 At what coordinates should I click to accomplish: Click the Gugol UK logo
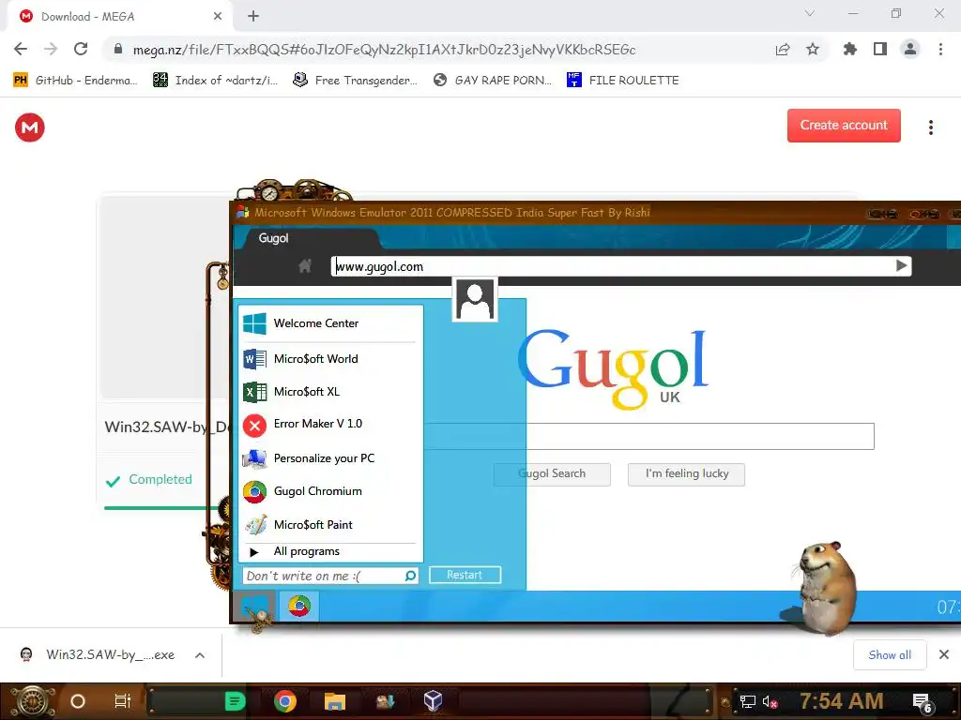pos(613,368)
